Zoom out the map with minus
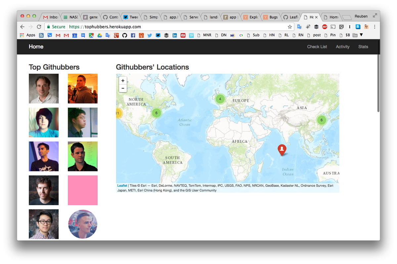Viewport: 397px width, 264px height. click(123, 88)
